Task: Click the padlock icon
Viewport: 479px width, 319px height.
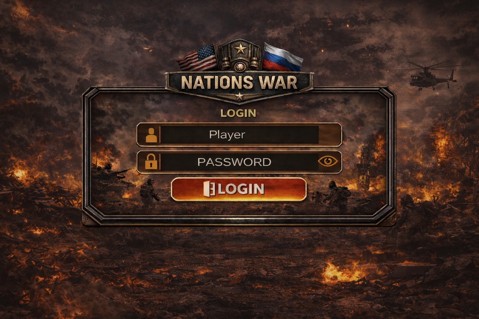Action: click(x=151, y=161)
